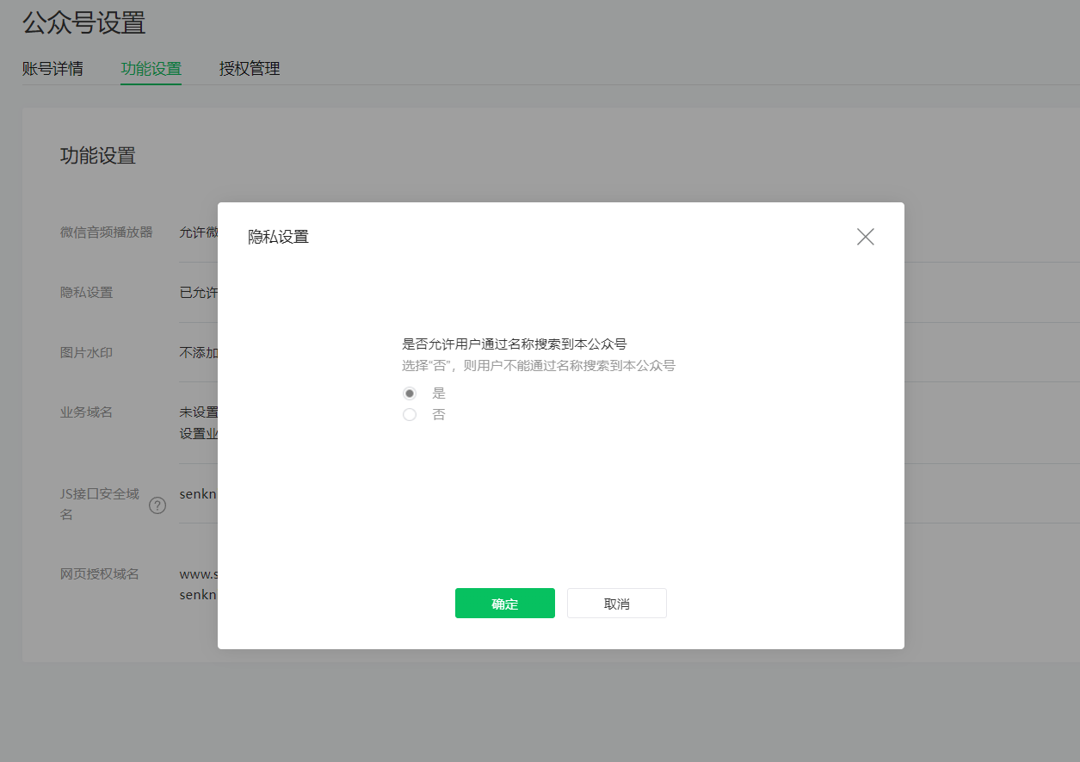This screenshot has width=1080, height=762.
Task: Click the 功能设置 section heading
Action: pos(98,156)
